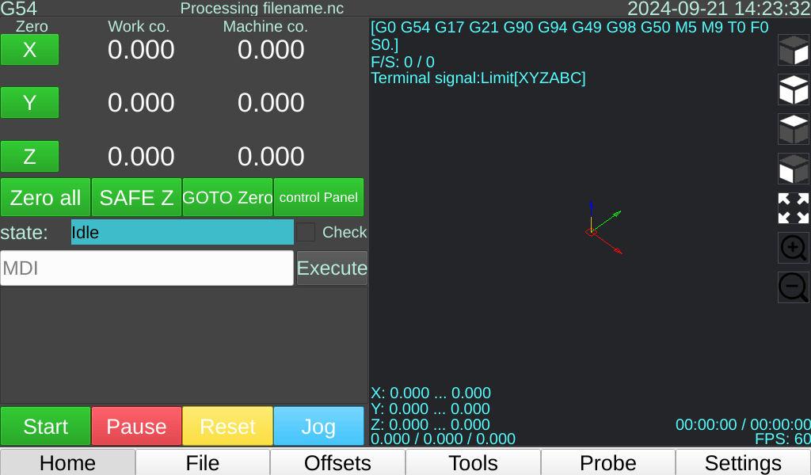Zero the Y axis work coordinate
Viewport: 811px width, 475px height.
pos(29,103)
